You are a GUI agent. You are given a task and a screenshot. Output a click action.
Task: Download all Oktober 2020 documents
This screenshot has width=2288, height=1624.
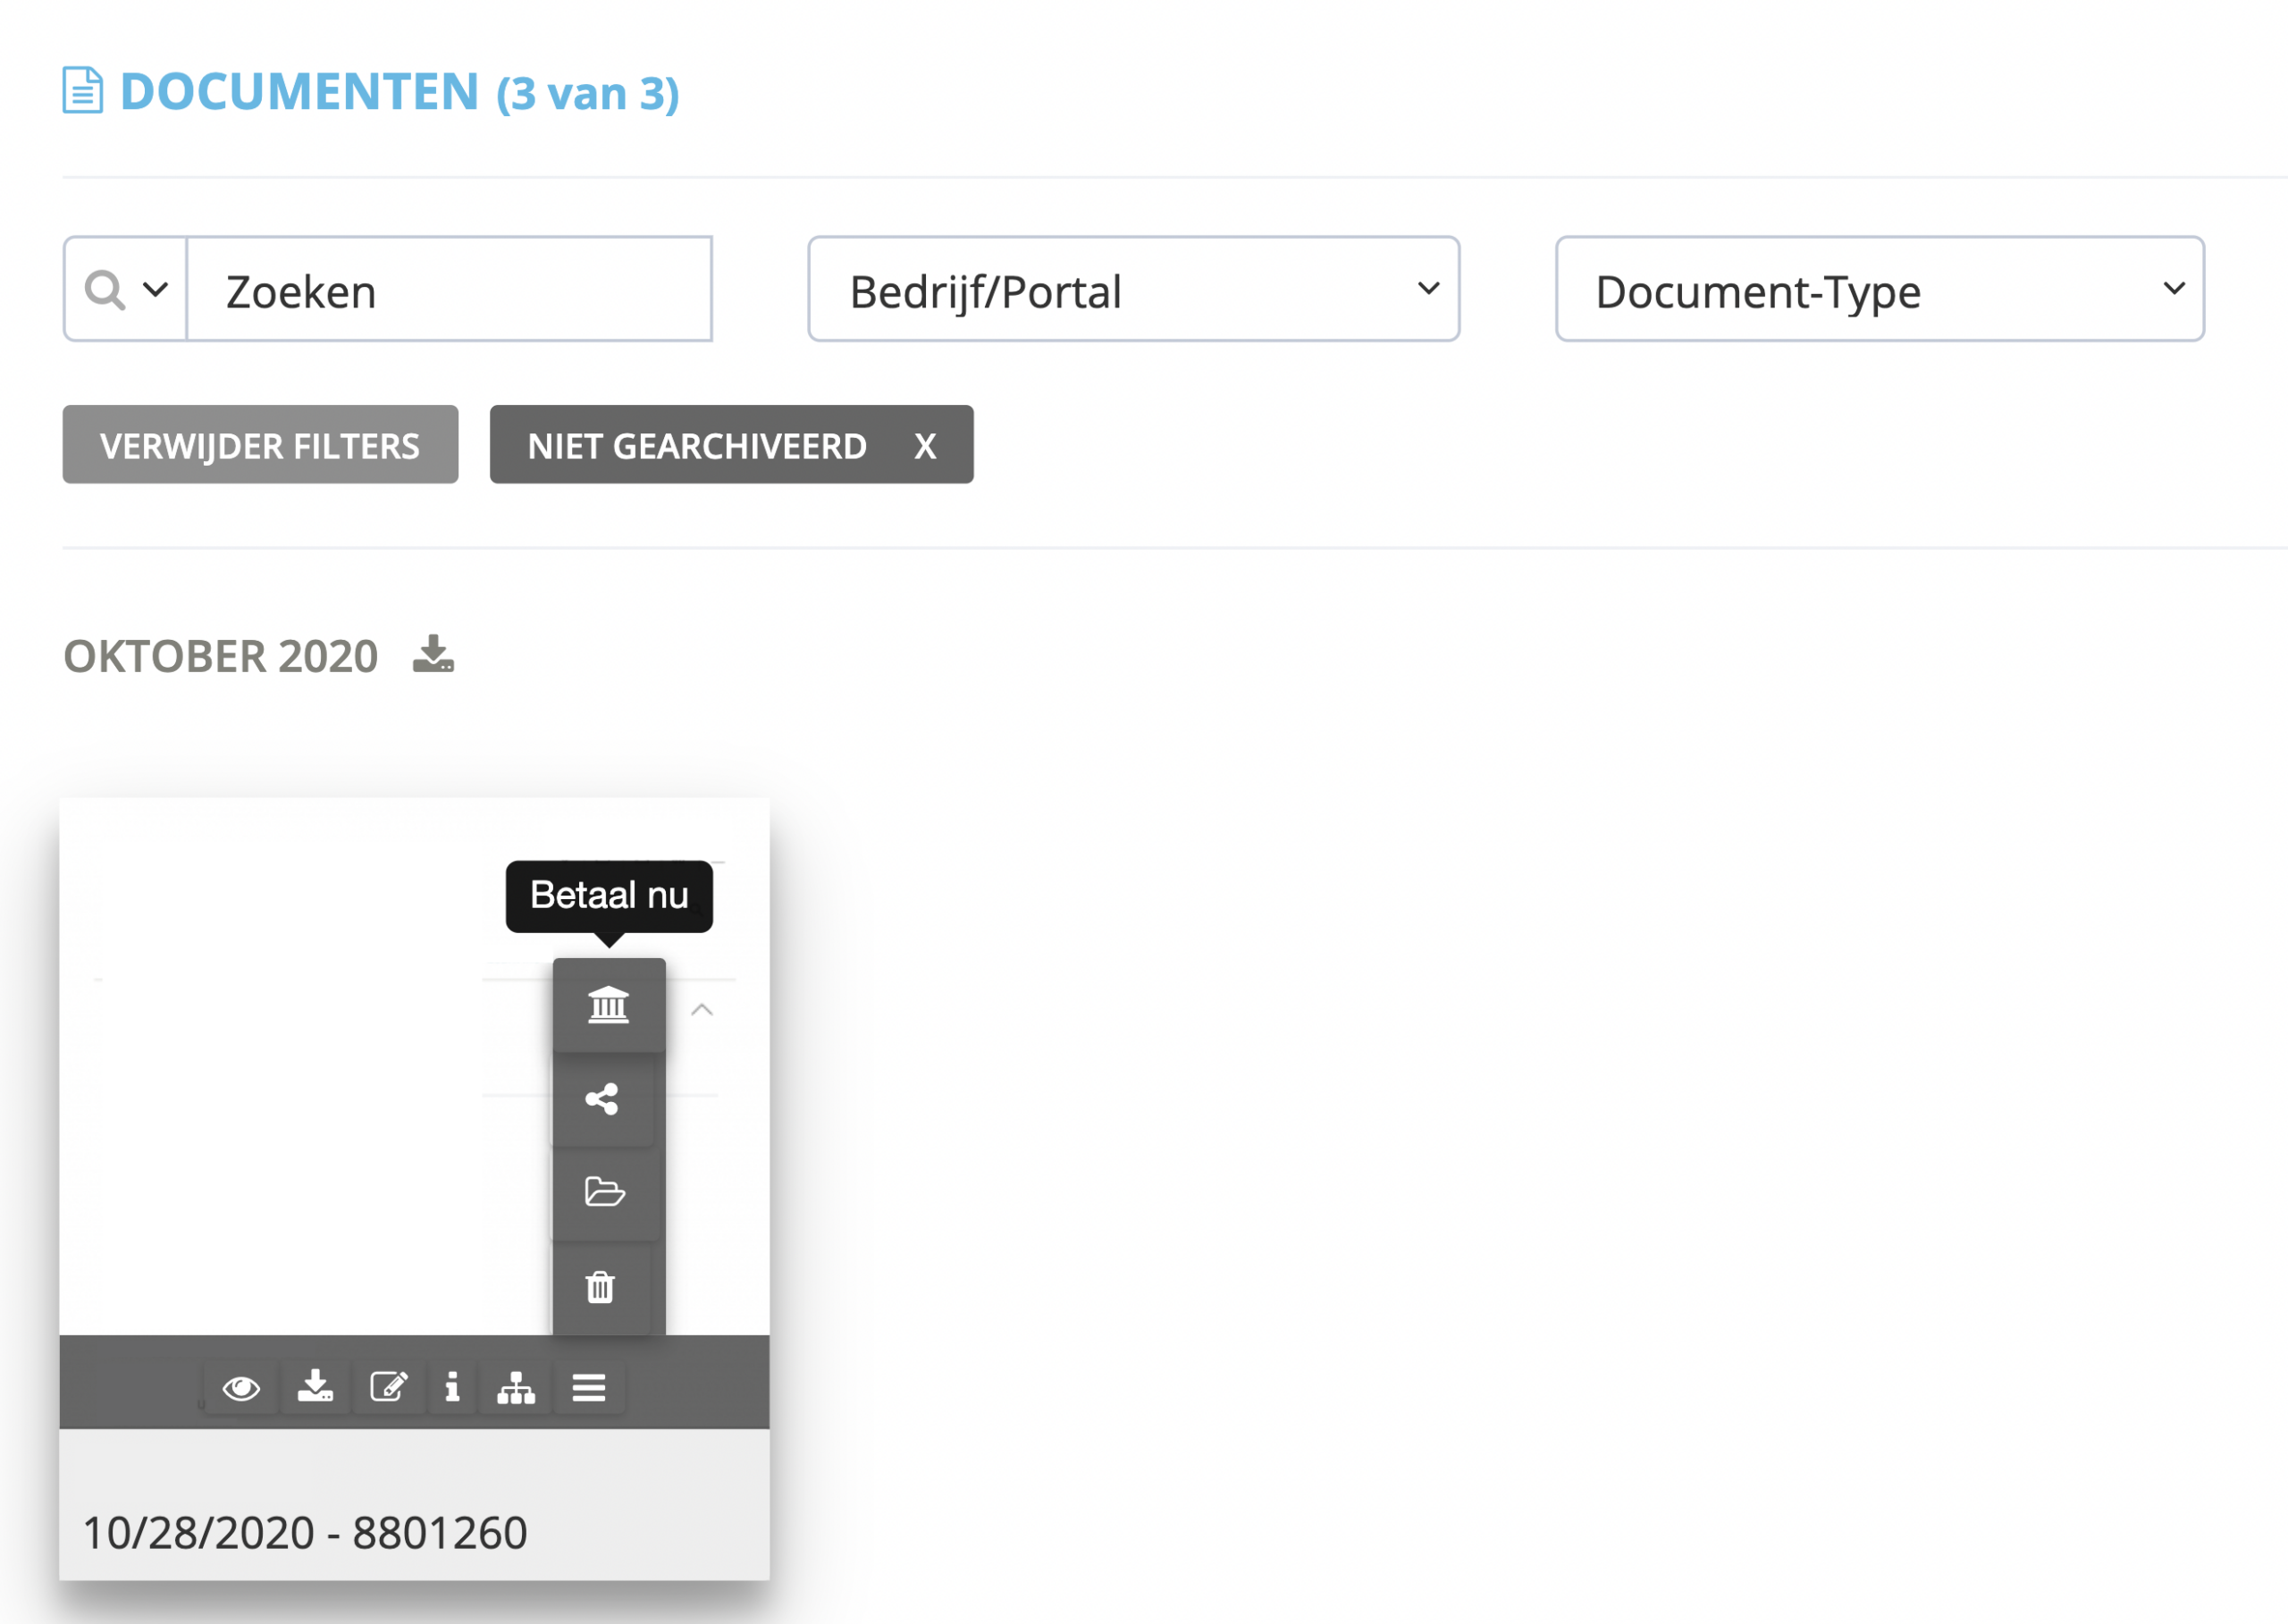tap(433, 653)
